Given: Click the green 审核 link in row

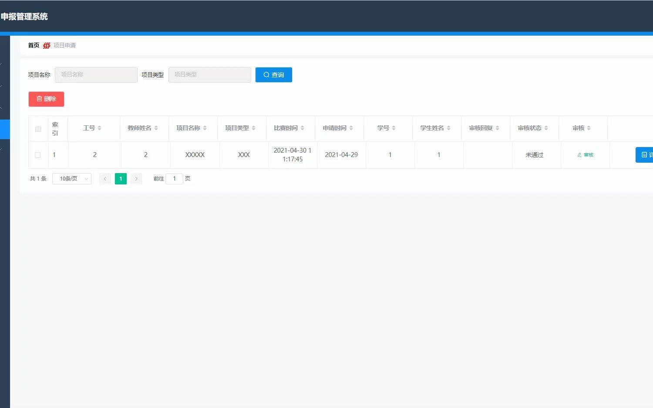Looking at the screenshot, I should click(x=586, y=155).
